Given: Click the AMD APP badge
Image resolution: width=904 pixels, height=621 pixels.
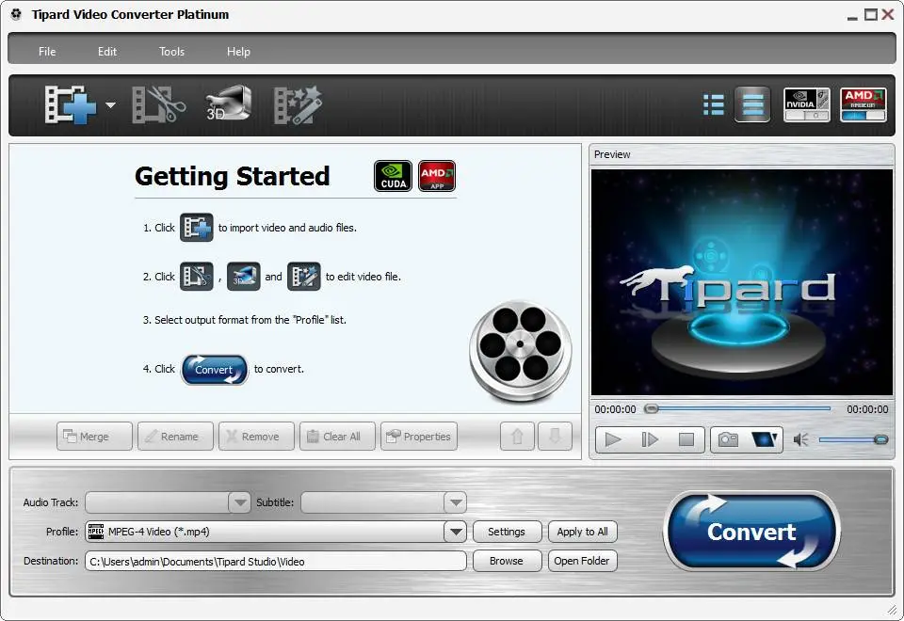Looking at the screenshot, I should [x=437, y=176].
